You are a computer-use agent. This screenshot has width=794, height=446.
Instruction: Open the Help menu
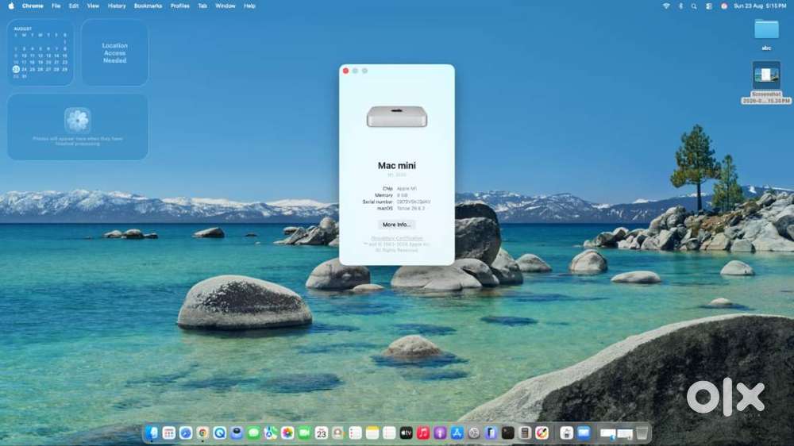[x=249, y=6]
